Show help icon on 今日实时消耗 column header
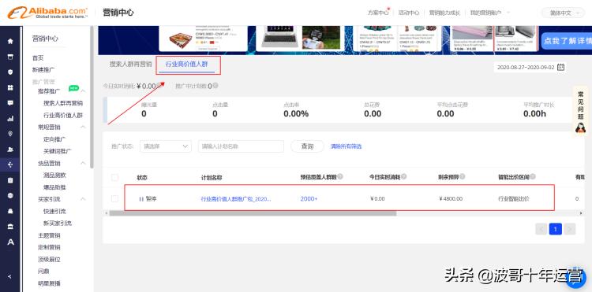 [404, 176]
